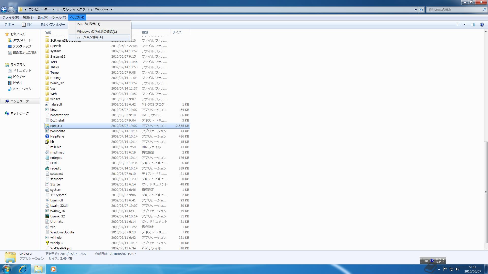Image resolution: width=488 pixels, height=274 pixels.
Task: Select the hh application icon
Action: 47,142
